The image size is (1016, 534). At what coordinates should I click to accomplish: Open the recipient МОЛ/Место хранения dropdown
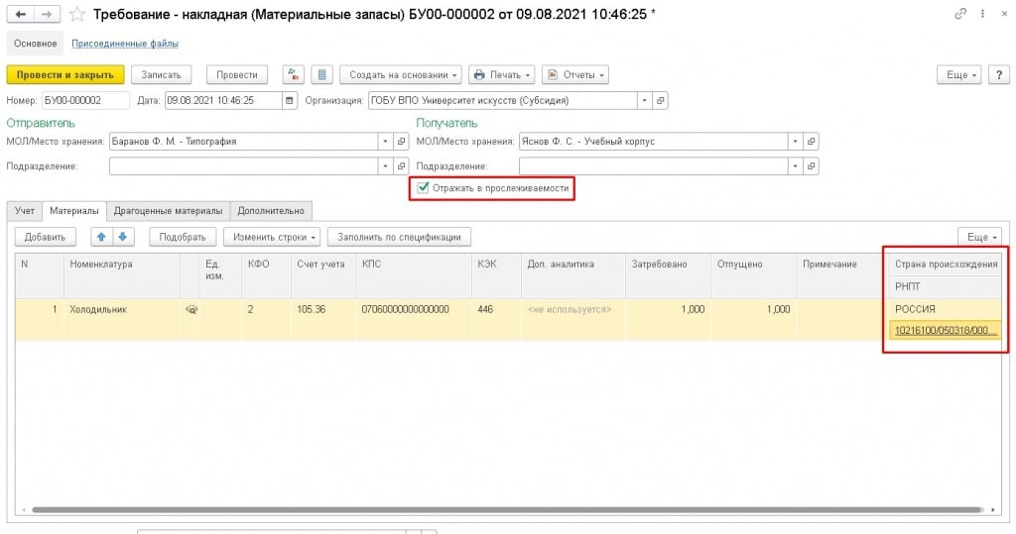coord(795,141)
